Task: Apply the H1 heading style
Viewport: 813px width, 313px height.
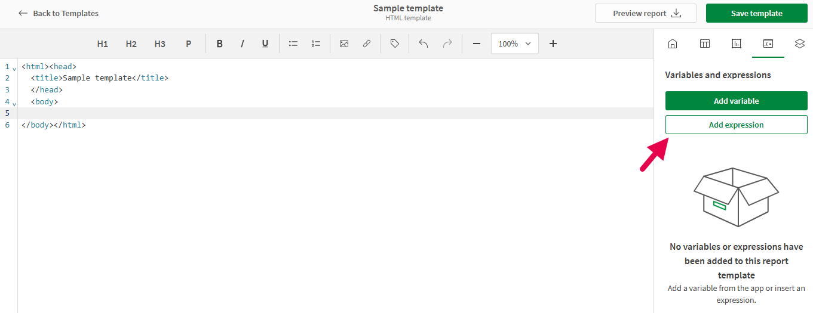Action: (x=103, y=44)
